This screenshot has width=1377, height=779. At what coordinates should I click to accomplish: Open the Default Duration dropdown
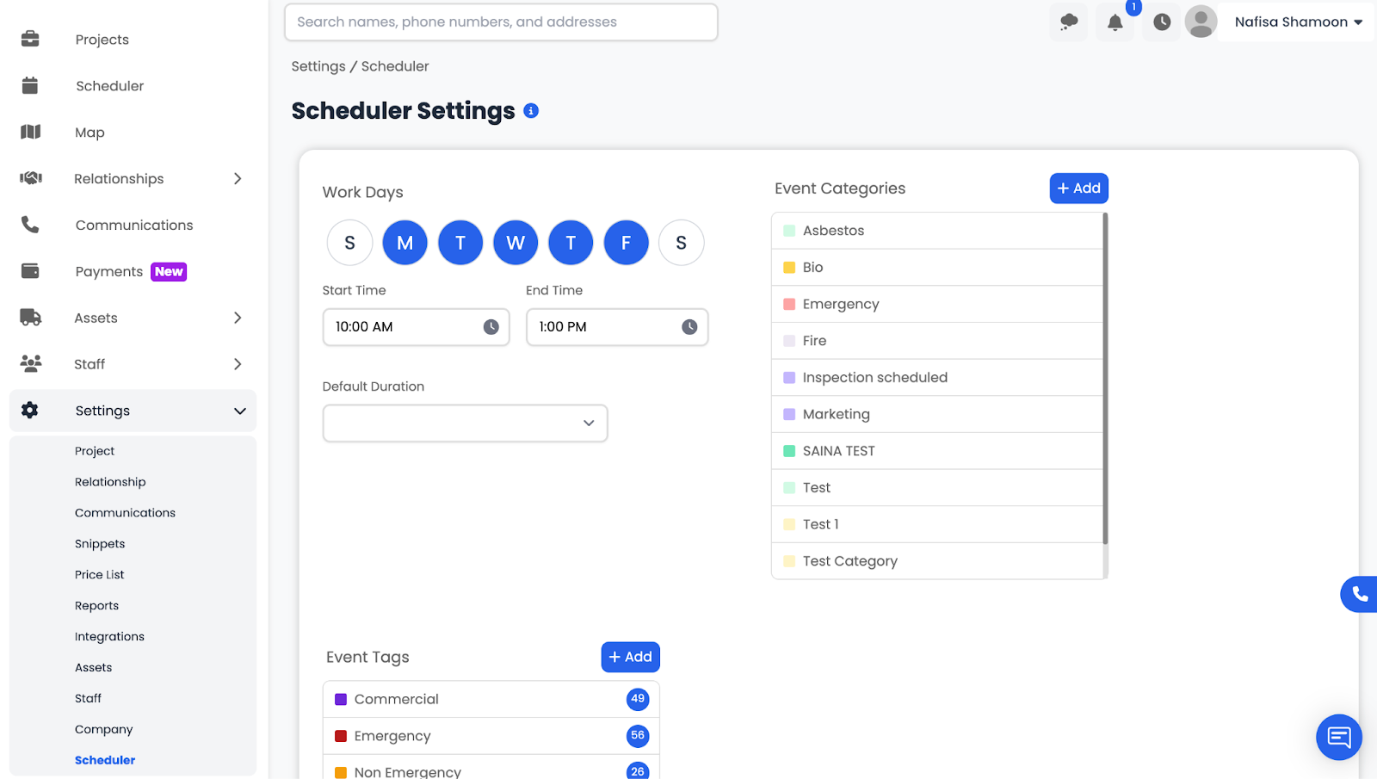[464, 423]
